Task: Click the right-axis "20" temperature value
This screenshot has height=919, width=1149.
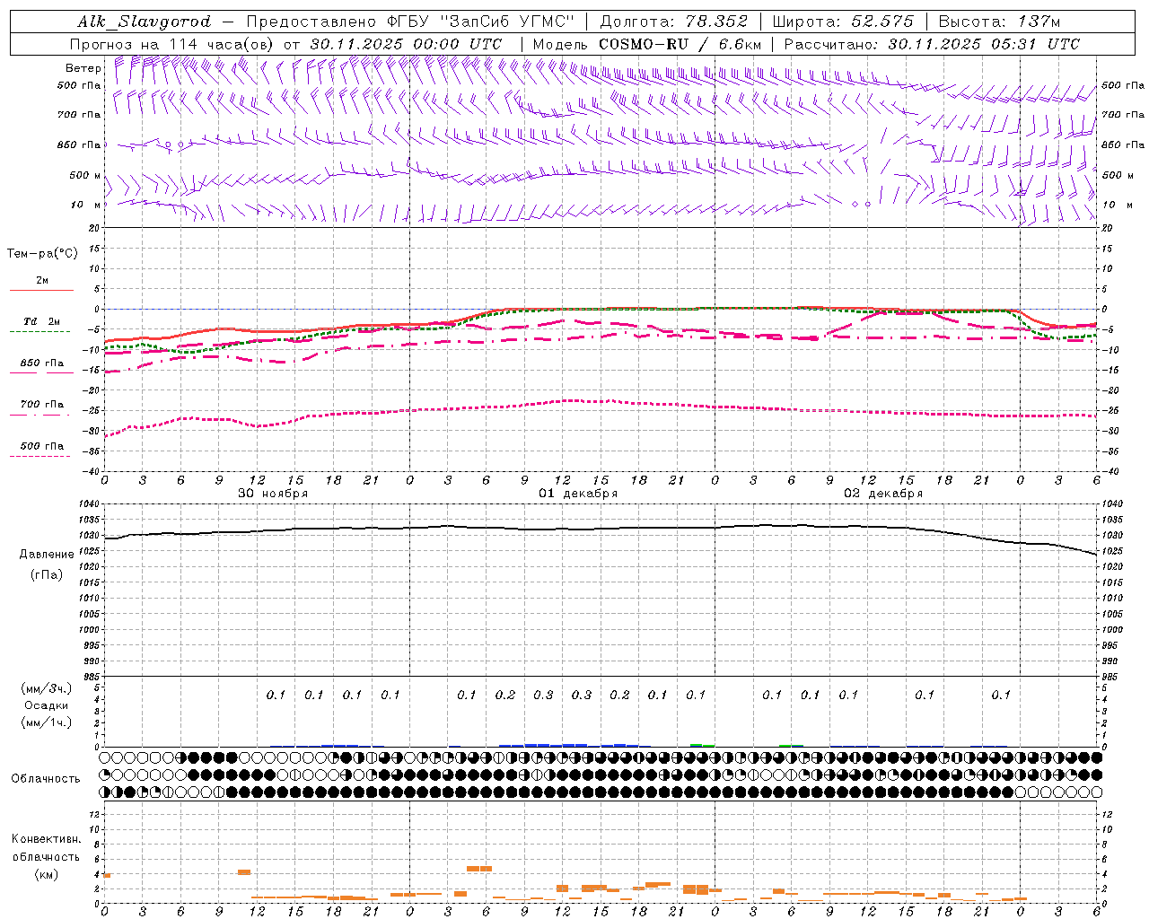Action: pos(1107,228)
